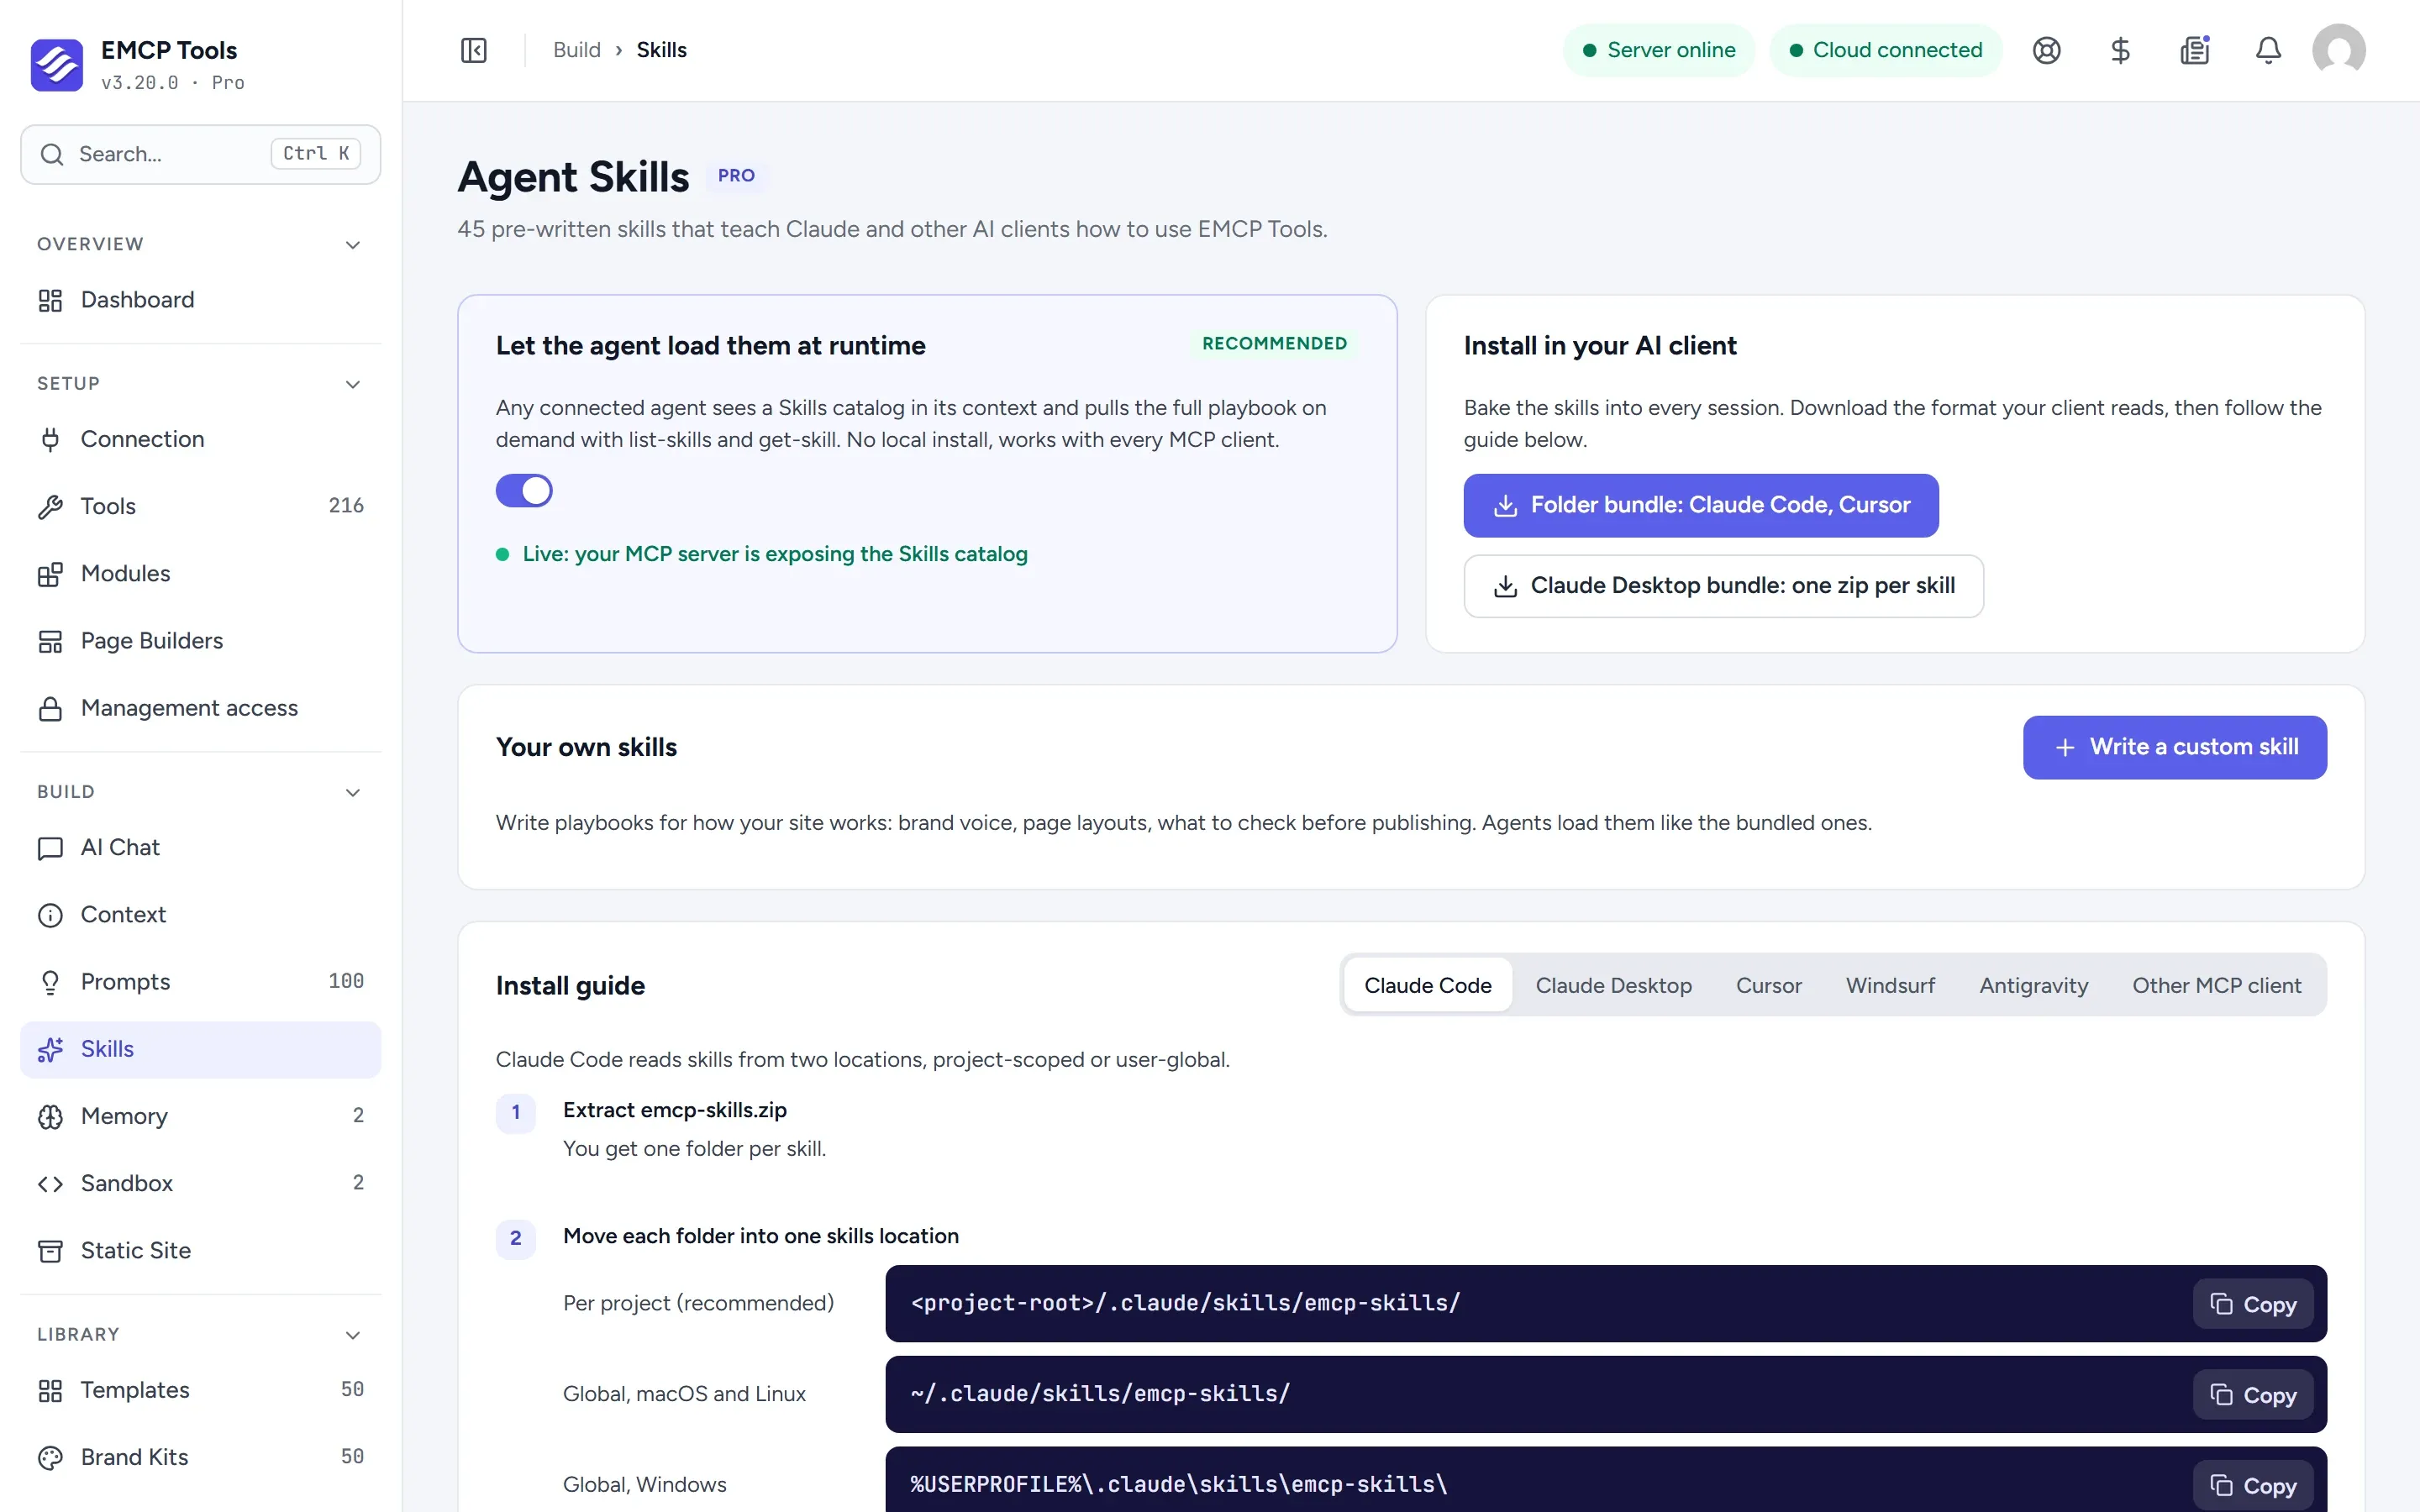This screenshot has height=1512, width=2420.
Task: Collapse the Overview section
Action: point(352,245)
